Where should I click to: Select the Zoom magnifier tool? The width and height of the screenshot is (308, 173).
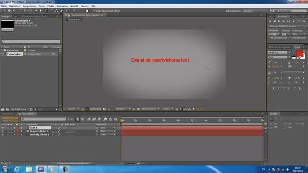14,11
